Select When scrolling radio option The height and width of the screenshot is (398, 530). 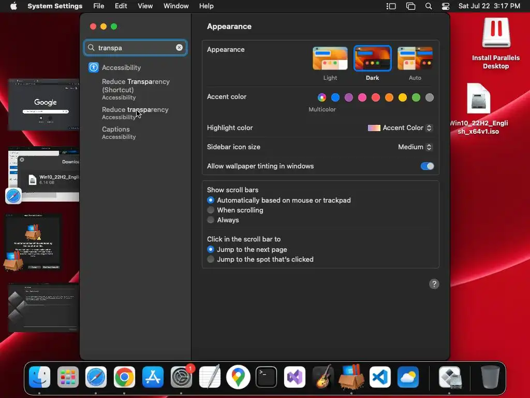pos(211,210)
